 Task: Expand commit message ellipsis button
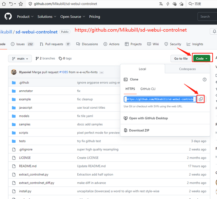point(102,72)
